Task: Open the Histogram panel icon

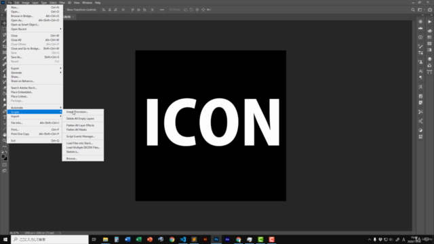Action: [420, 28]
